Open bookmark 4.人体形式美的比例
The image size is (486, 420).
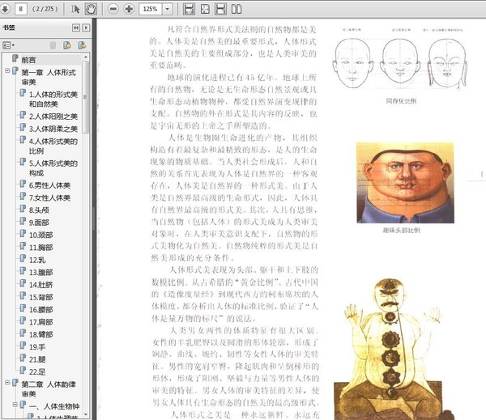[53, 146]
